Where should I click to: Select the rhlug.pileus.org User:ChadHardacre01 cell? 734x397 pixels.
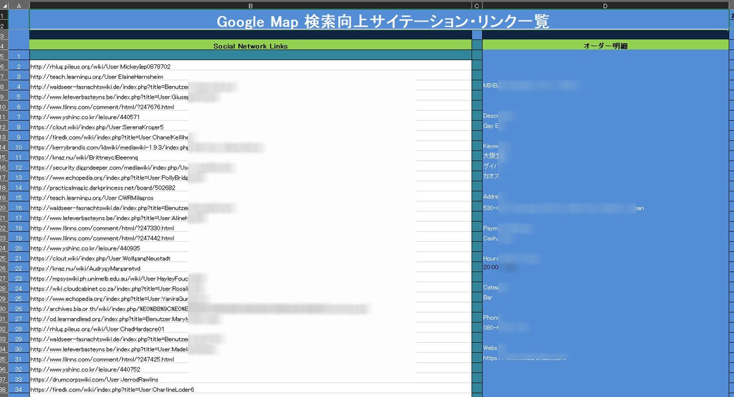click(250, 329)
